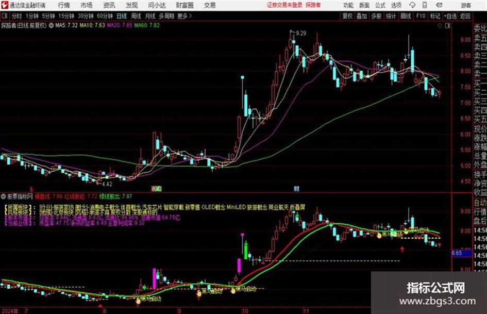
Task: Add stock to 自选 watchlist
Action: pos(450,16)
